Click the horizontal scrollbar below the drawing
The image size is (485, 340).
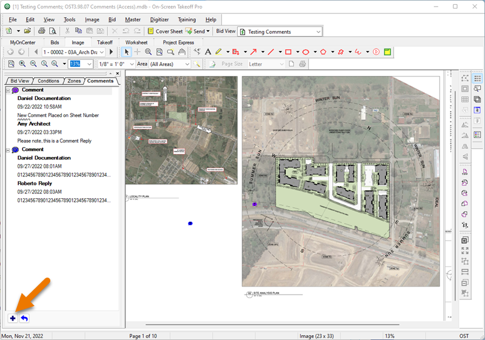(x=272, y=325)
